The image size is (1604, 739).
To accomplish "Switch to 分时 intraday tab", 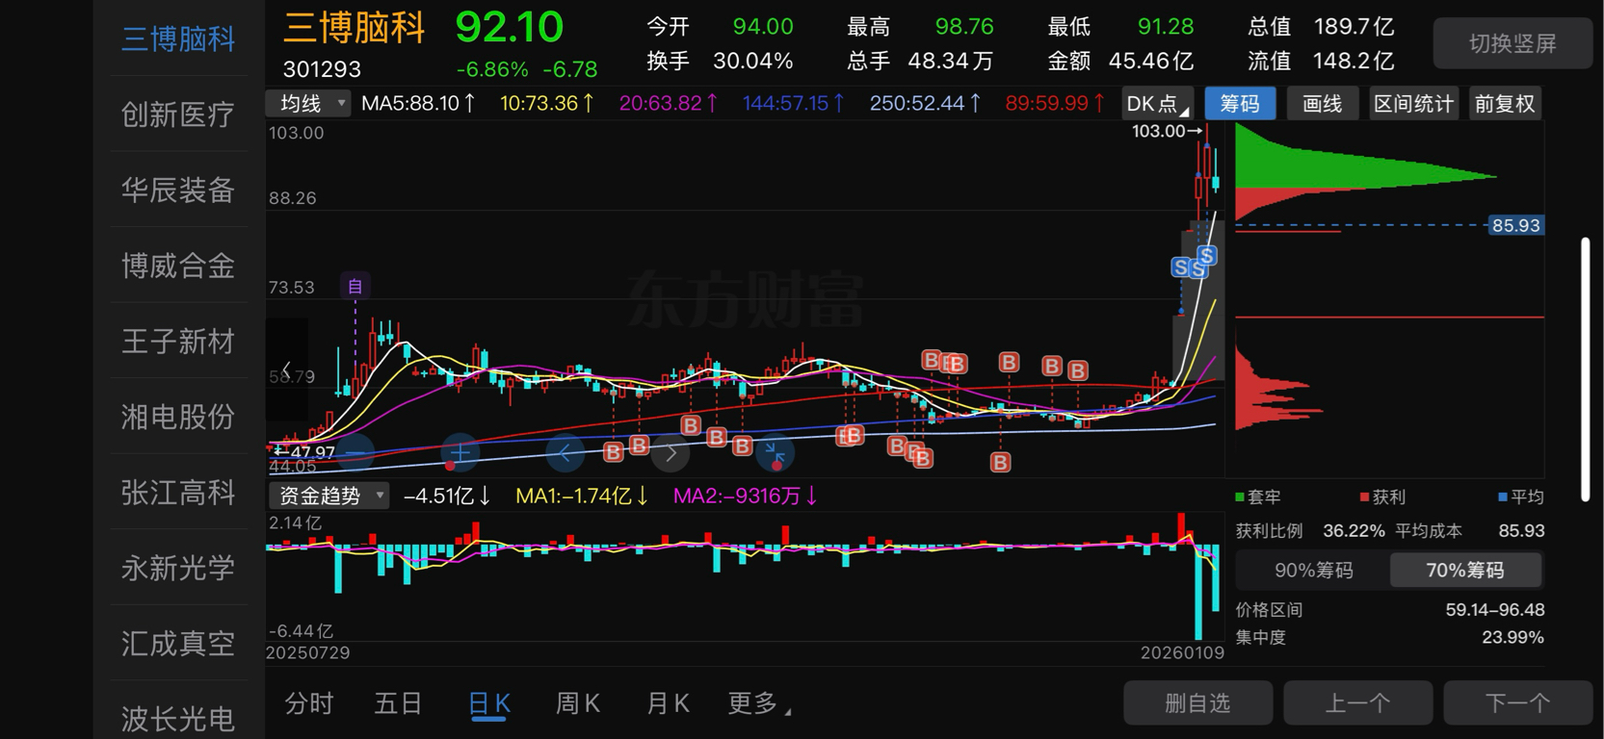I will (x=309, y=703).
